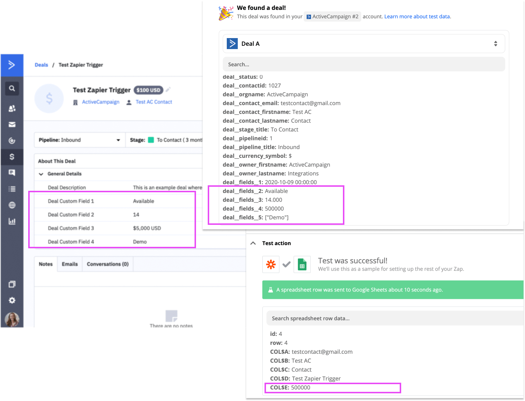Click the deal dollar avatar circle
This screenshot has height=401, width=525.
click(x=49, y=98)
